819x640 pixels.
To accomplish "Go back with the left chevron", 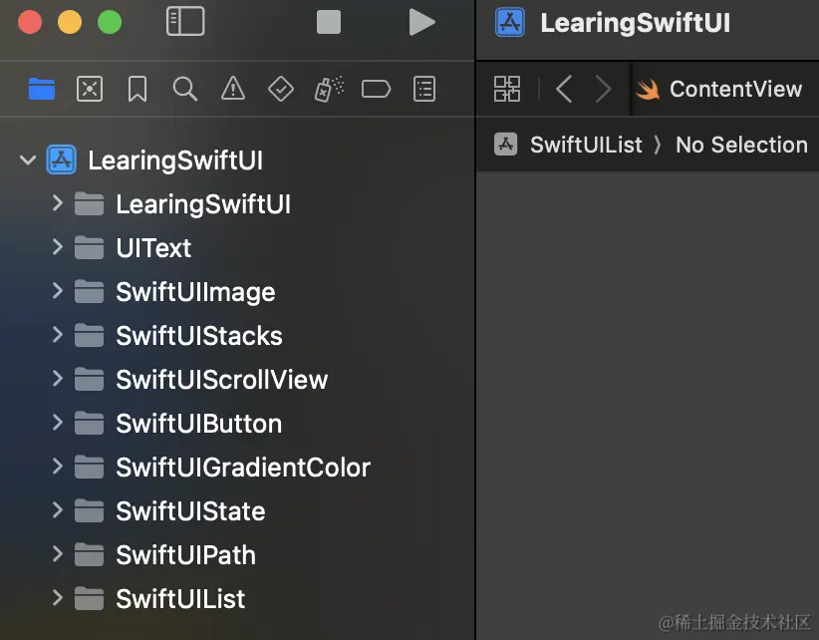I will tap(564, 89).
